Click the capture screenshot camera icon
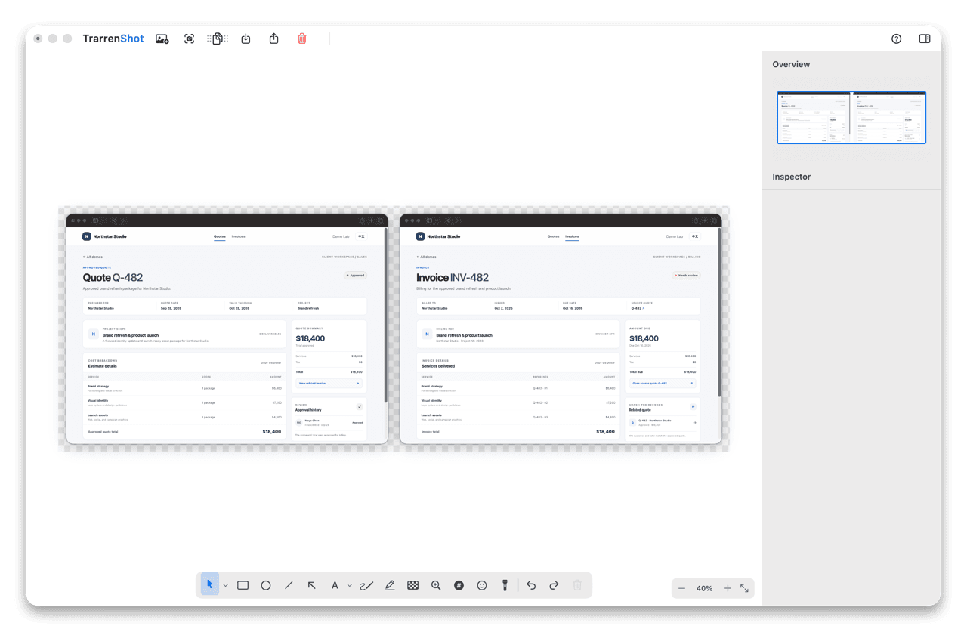967x632 pixels. pyautogui.click(x=190, y=39)
